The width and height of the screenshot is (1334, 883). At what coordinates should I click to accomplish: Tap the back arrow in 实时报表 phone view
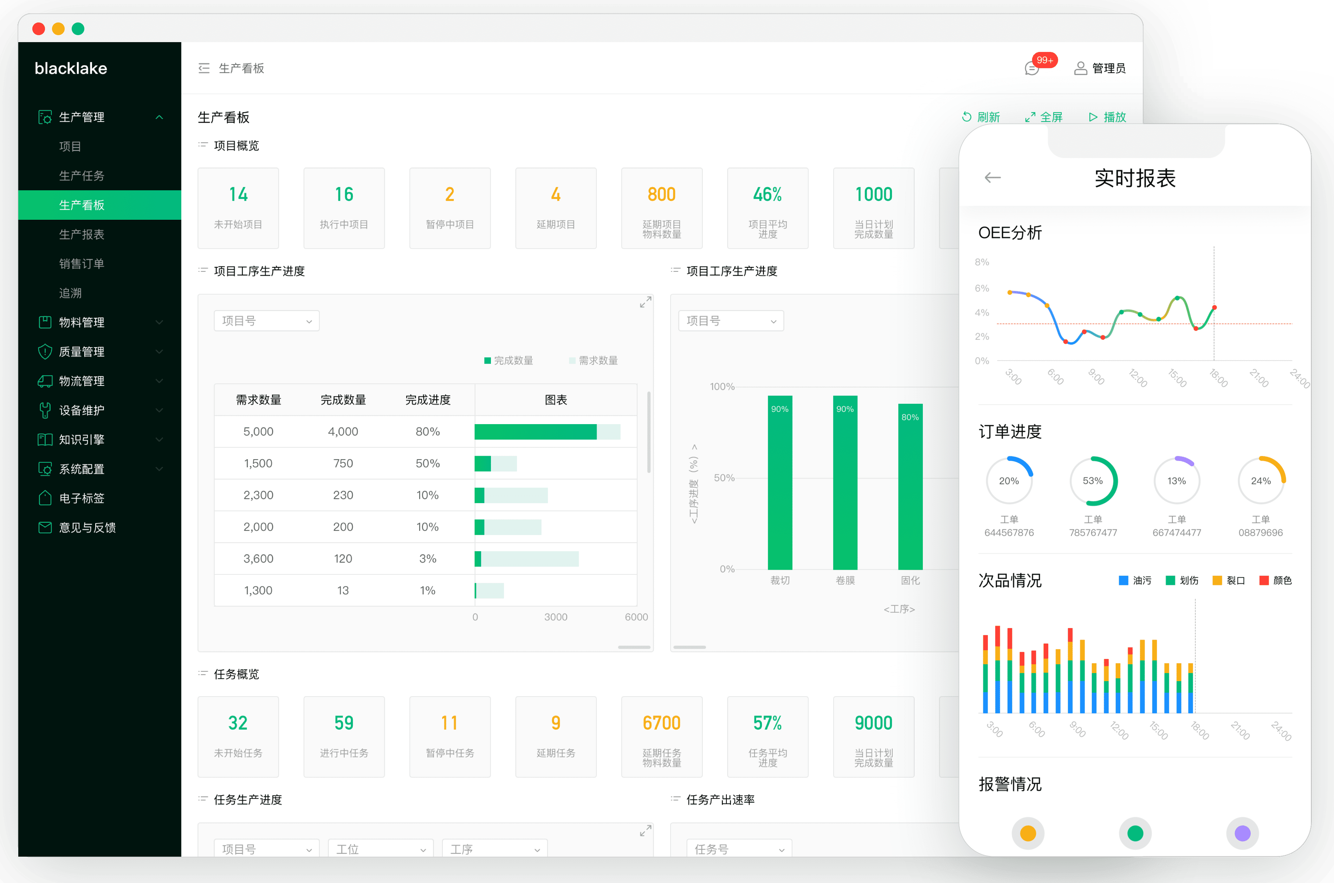tap(992, 178)
